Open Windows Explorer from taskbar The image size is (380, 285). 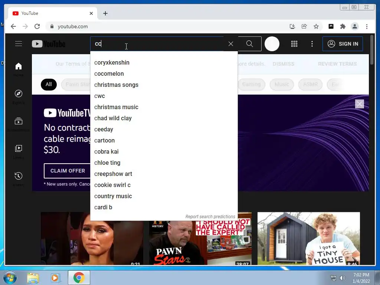click(x=33, y=278)
